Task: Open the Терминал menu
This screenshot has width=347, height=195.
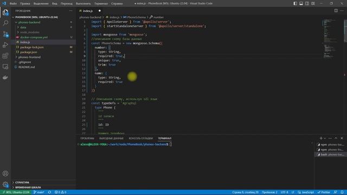Action: tap(101, 4)
